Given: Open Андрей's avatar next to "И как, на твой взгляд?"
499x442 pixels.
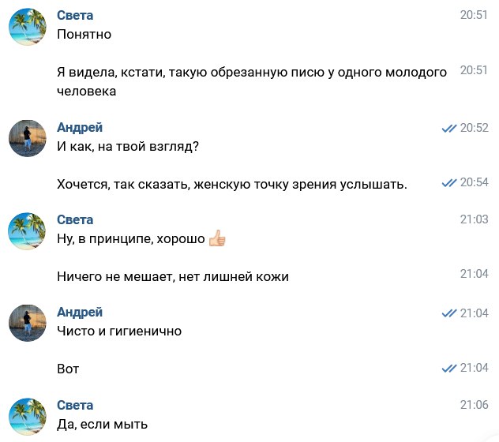Looking at the screenshot, I should pyautogui.click(x=27, y=139).
